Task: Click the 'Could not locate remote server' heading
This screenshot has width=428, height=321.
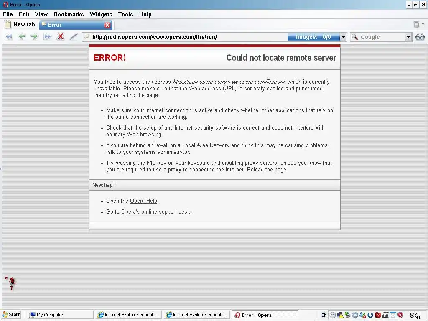Action: [281, 58]
